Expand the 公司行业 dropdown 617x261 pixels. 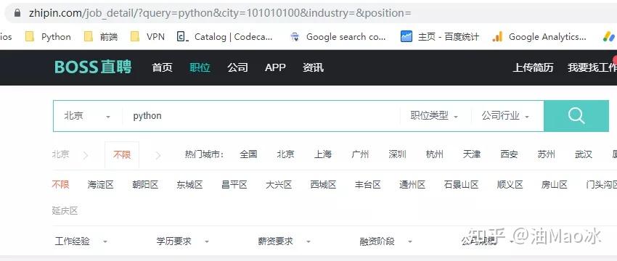click(x=506, y=116)
